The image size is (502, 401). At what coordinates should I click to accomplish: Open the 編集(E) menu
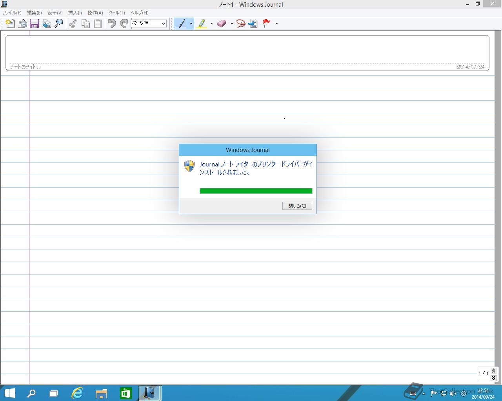coord(34,13)
